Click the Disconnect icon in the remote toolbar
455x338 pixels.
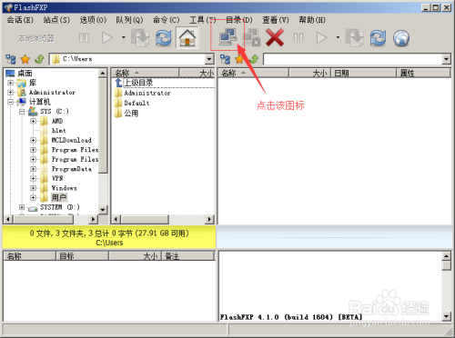pyautogui.click(x=251, y=37)
